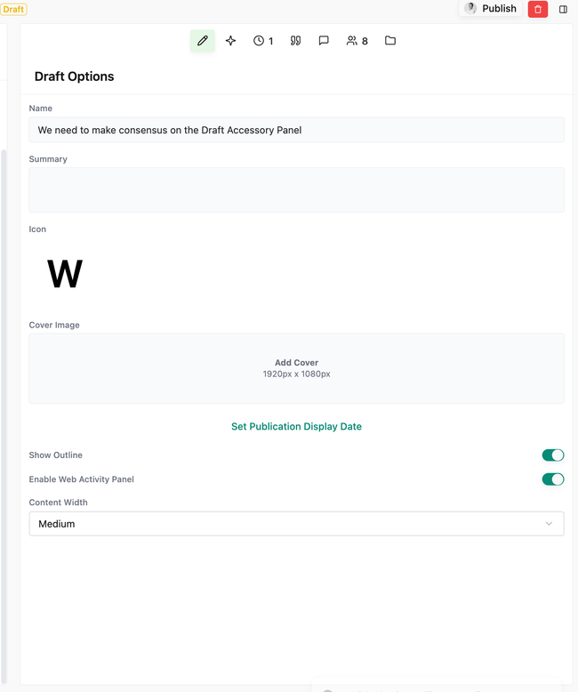Open the AI sparkle tools icon
578x692 pixels.
[x=231, y=41]
